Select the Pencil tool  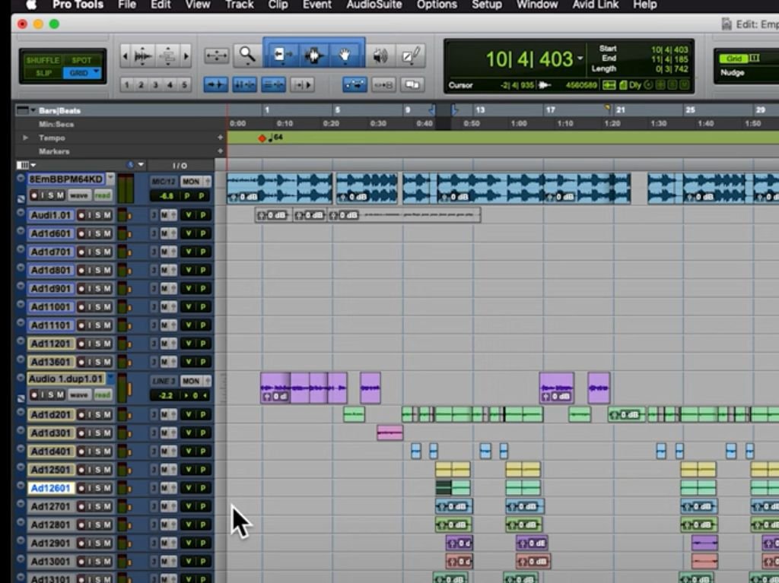(x=412, y=55)
